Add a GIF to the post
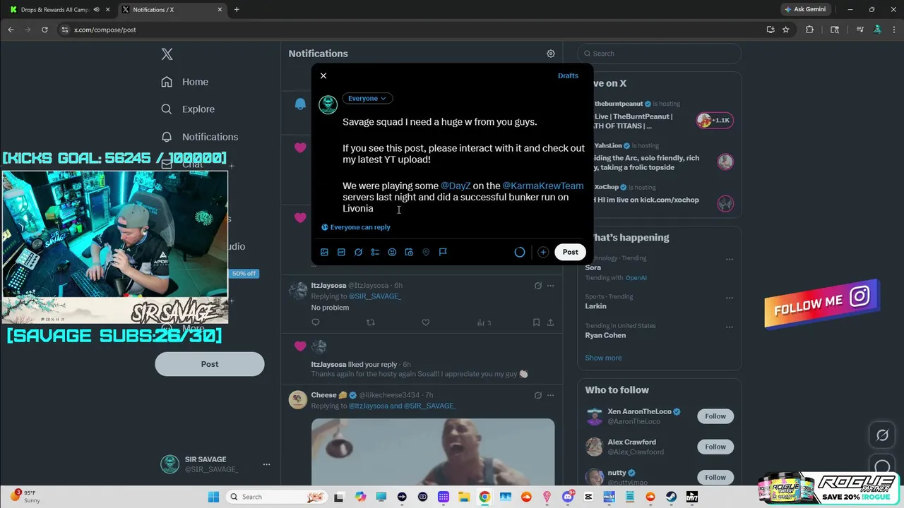Screen dimensions: 904x508 (x=341, y=252)
